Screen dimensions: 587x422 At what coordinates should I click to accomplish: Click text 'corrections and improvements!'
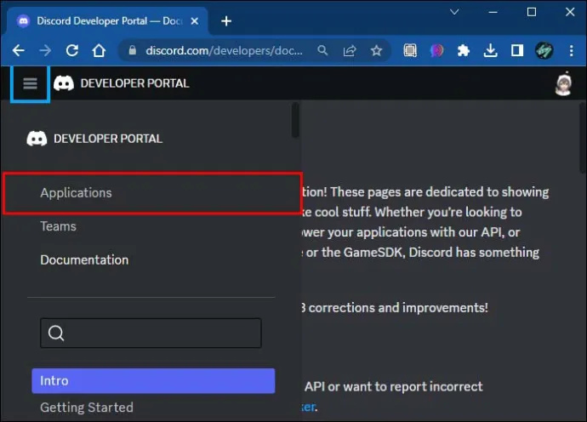click(x=398, y=308)
